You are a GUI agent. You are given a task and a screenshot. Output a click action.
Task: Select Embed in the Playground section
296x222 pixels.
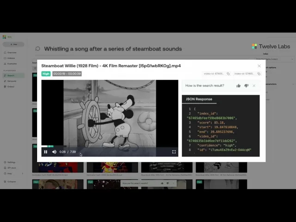(11, 86)
